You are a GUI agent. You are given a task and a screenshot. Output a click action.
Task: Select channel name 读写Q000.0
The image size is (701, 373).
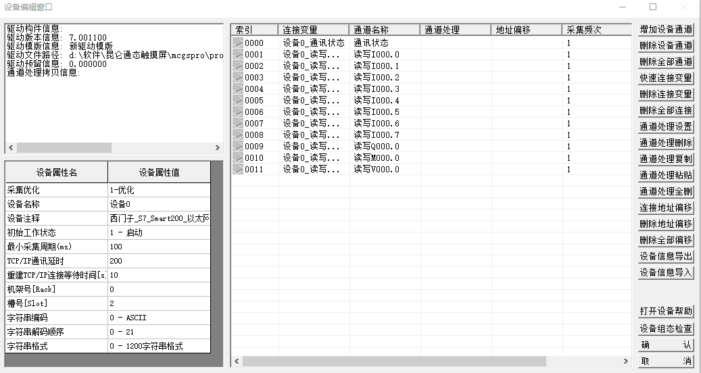coord(377,146)
